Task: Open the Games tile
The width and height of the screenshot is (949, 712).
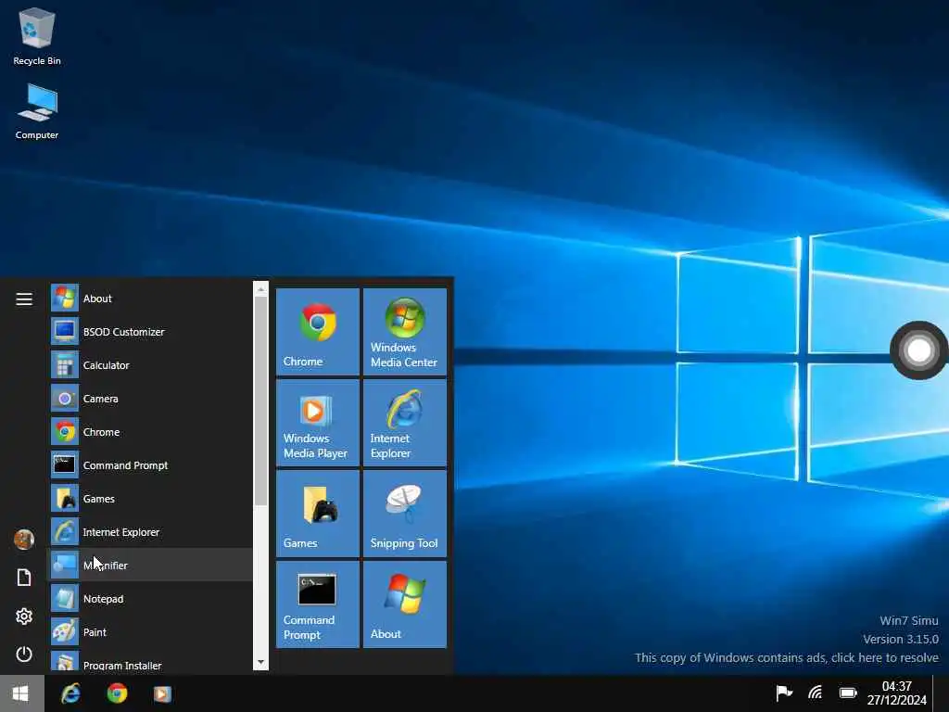Action: pos(318,514)
